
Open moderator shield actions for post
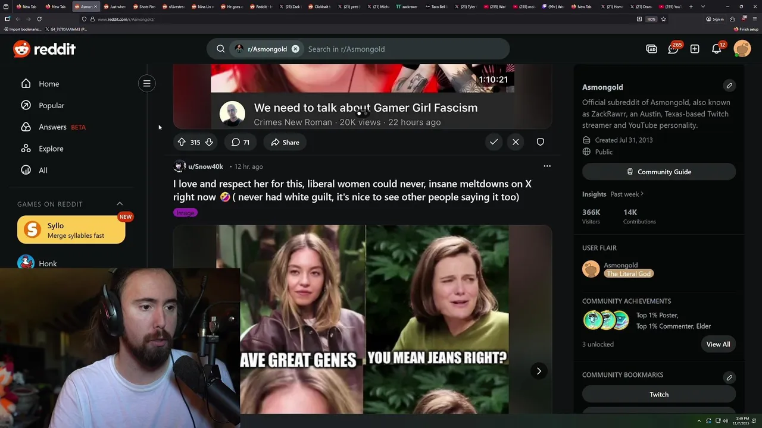[540, 142]
